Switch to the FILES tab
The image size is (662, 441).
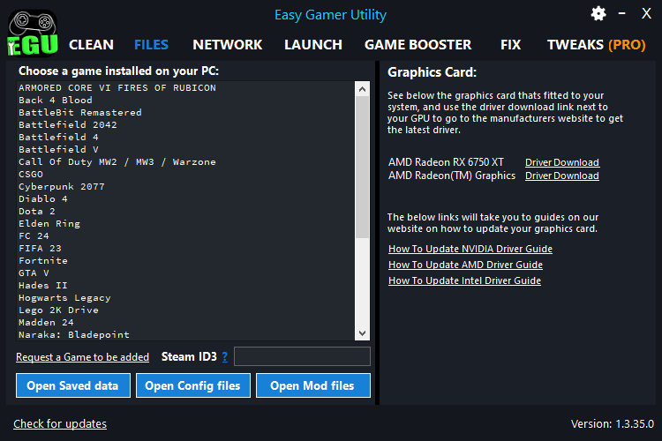coord(151,45)
